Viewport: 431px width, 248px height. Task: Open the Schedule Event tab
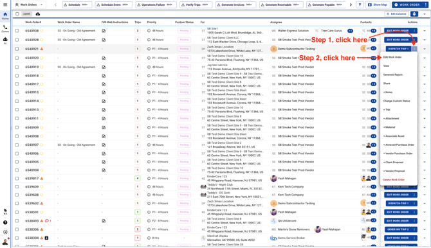113,4
